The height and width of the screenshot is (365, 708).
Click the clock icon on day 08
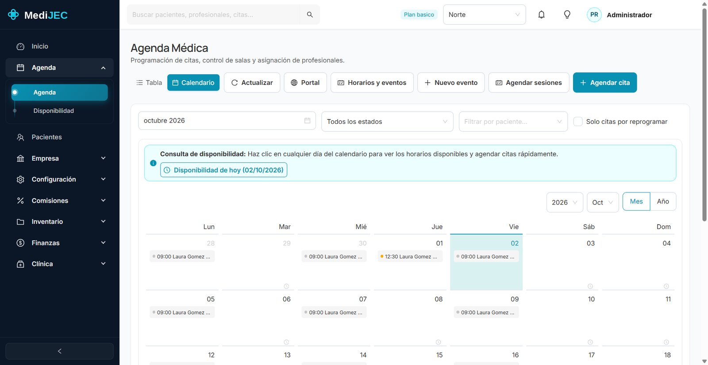tap(438, 342)
